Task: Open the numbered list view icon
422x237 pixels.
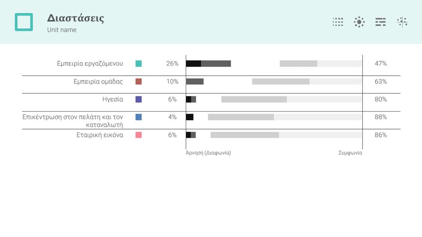Action: coord(338,22)
